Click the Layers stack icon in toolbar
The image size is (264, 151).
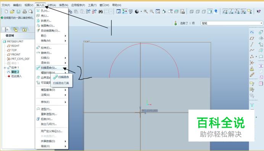coord(176,11)
